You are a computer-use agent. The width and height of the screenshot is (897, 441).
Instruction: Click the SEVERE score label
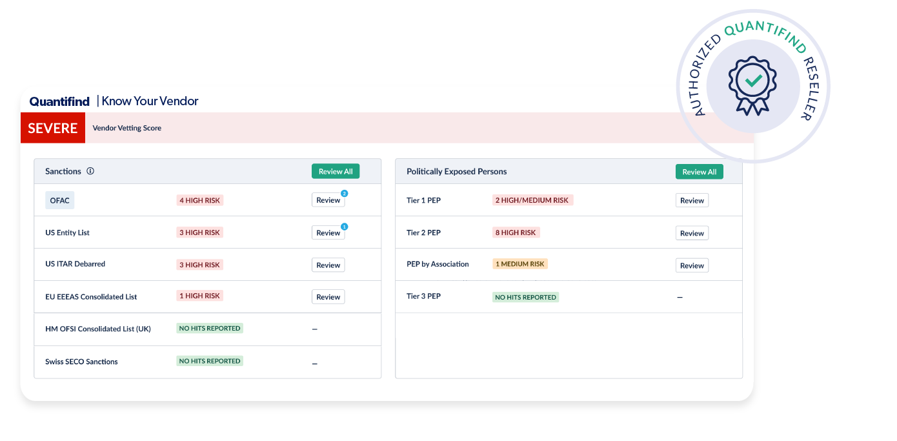53,128
